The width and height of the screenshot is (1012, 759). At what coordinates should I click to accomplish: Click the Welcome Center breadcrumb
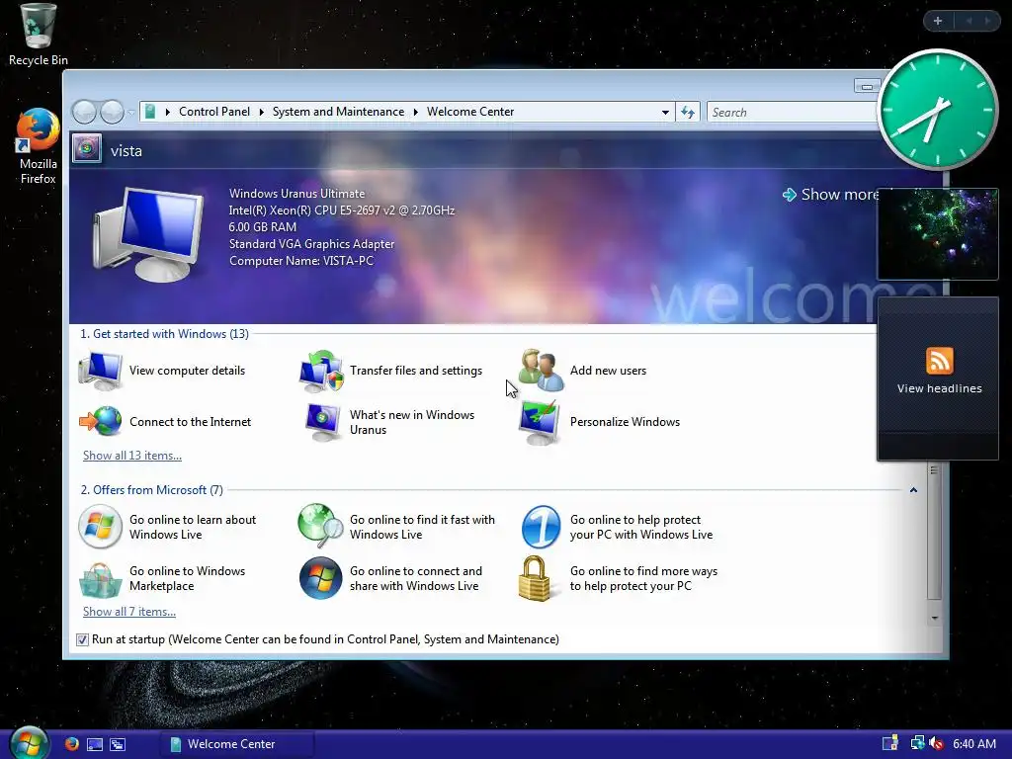(470, 112)
